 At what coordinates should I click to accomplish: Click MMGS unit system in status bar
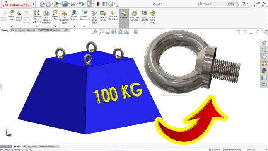(x=250, y=150)
